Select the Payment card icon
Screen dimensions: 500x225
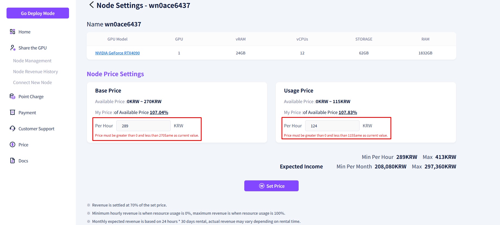point(12,112)
